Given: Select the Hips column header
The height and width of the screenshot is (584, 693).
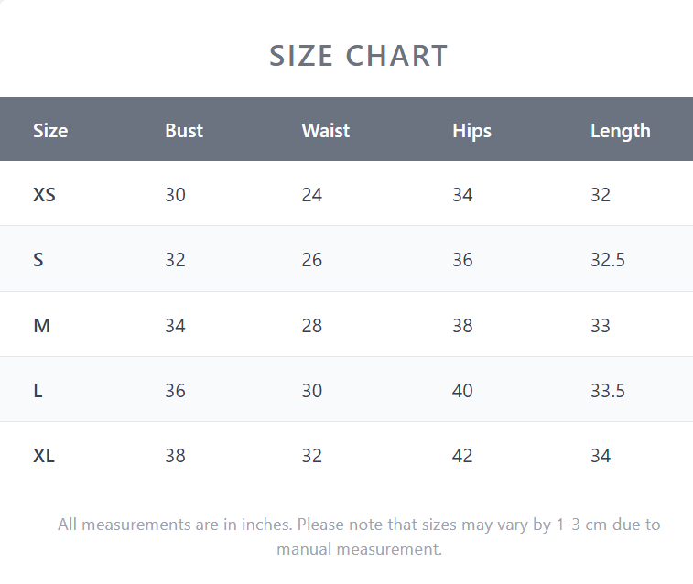Looking at the screenshot, I should [x=471, y=131].
